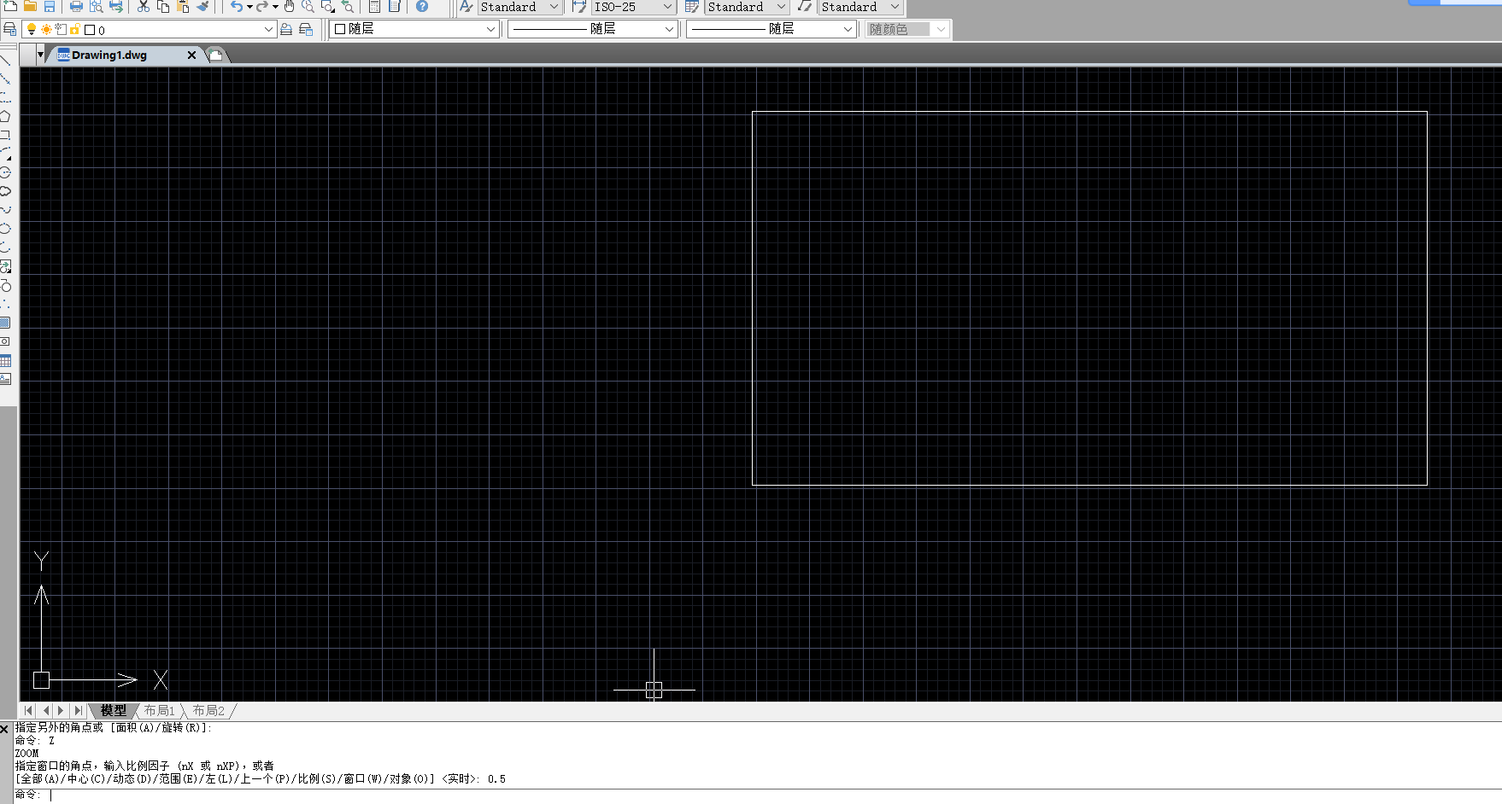
Task: Open an existing drawing with folder icon
Action: click(x=30, y=6)
